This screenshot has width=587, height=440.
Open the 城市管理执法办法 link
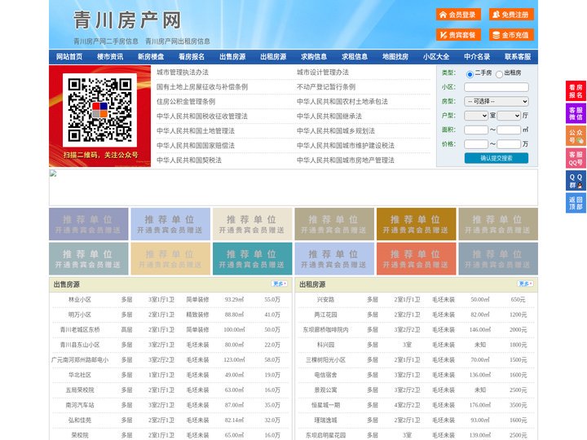pyautogui.click(x=183, y=73)
